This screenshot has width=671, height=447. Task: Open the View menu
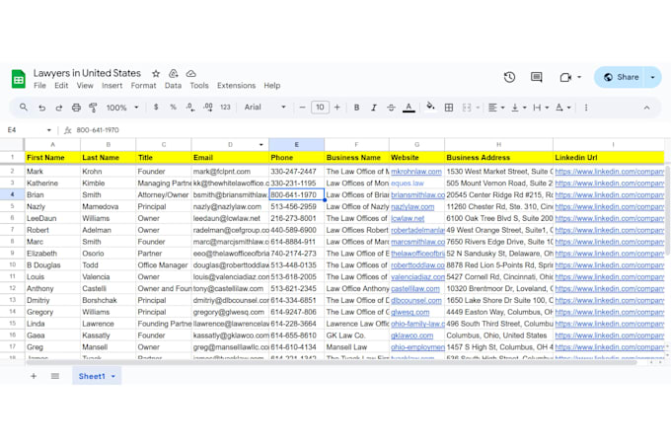(85, 86)
